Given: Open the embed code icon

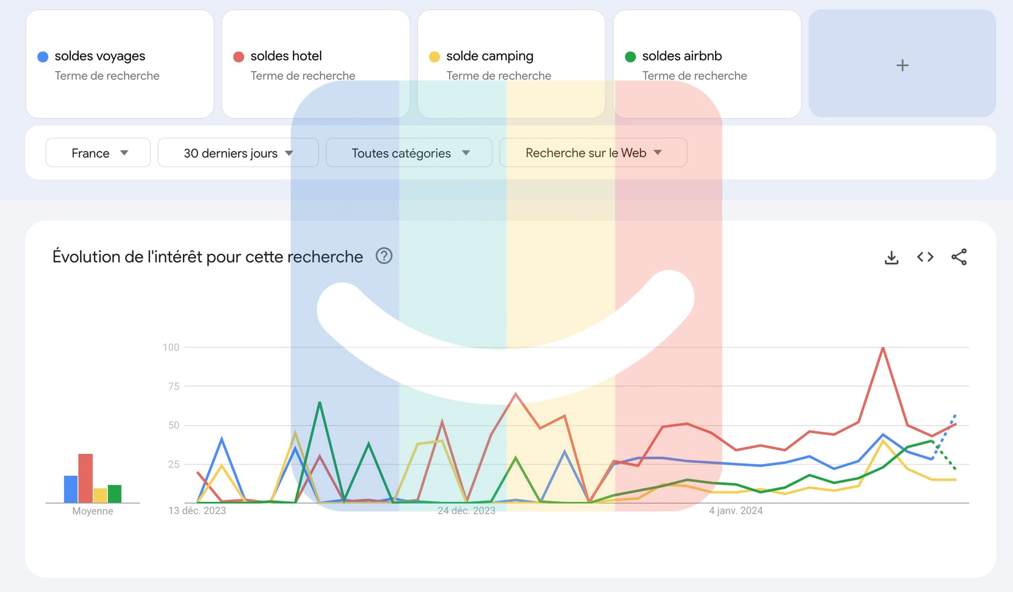Looking at the screenshot, I should click(x=925, y=257).
